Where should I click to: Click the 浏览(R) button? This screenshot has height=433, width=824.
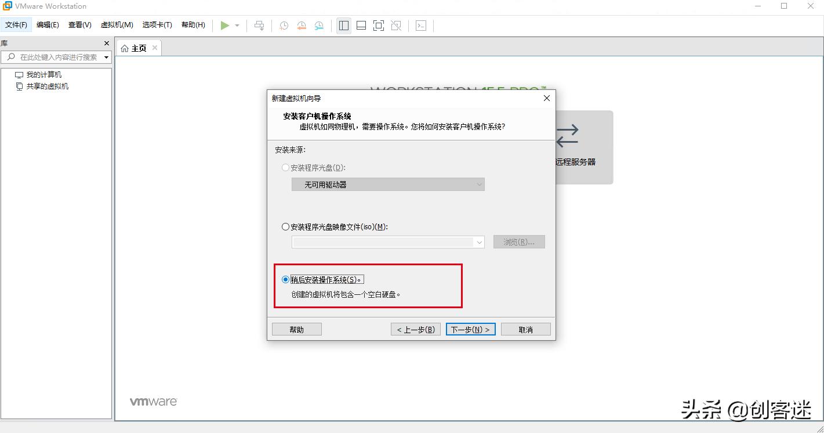coord(518,241)
